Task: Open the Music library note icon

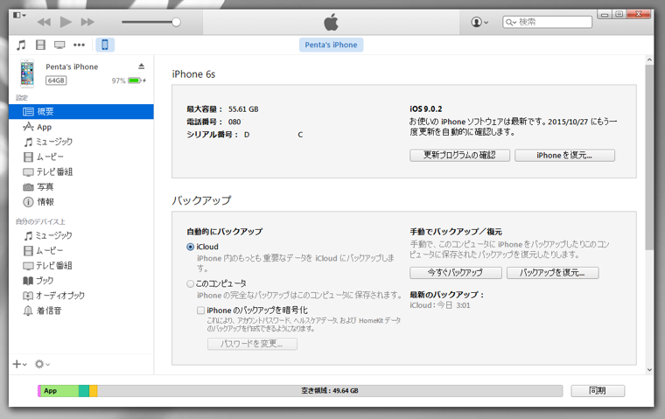Action: 21,45
